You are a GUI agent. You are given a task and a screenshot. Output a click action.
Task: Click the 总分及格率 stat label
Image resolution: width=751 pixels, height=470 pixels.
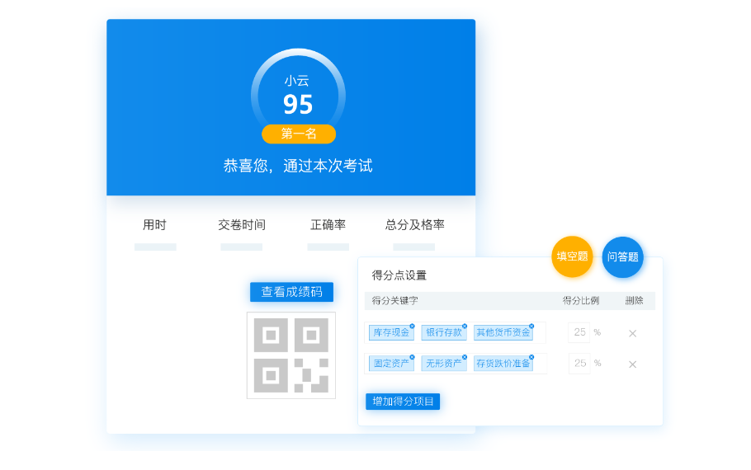click(414, 225)
